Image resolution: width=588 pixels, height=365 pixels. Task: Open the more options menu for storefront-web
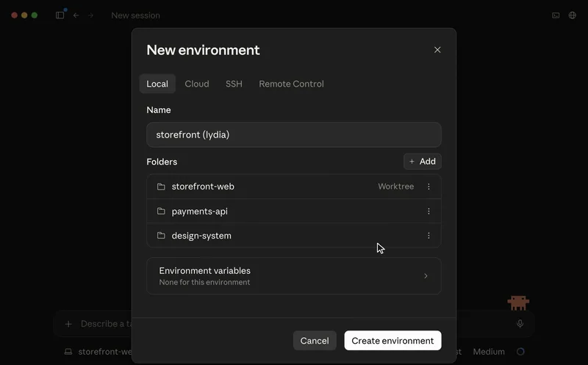429,187
